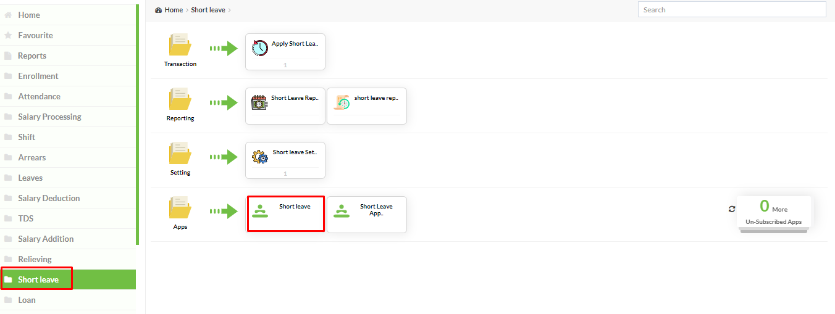Viewport: 835px width, 314px height.
Task: Click the Setting label
Action: 180,173
